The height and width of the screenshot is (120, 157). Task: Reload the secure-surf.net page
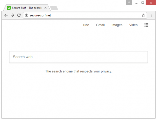pos(19,15)
